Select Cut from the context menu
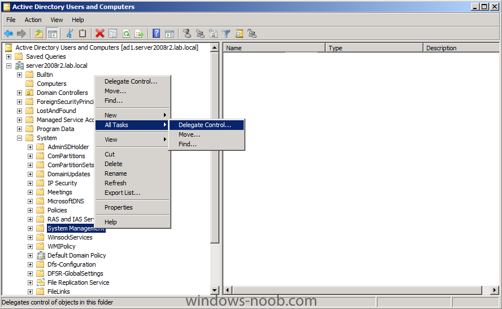502x309 pixels. pyautogui.click(x=132, y=154)
